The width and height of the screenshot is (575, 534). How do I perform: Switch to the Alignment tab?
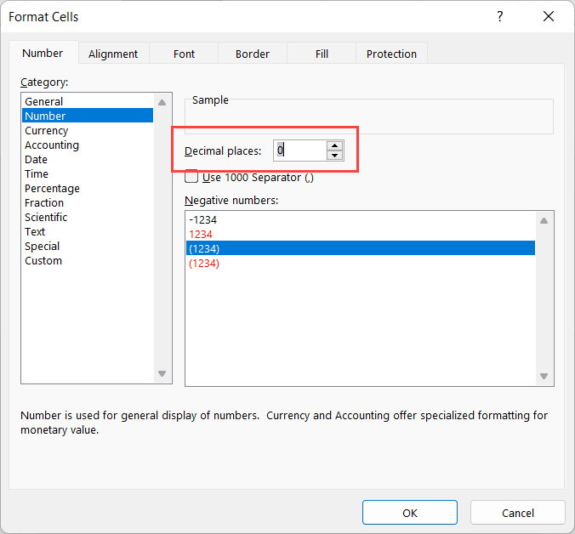click(113, 54)
